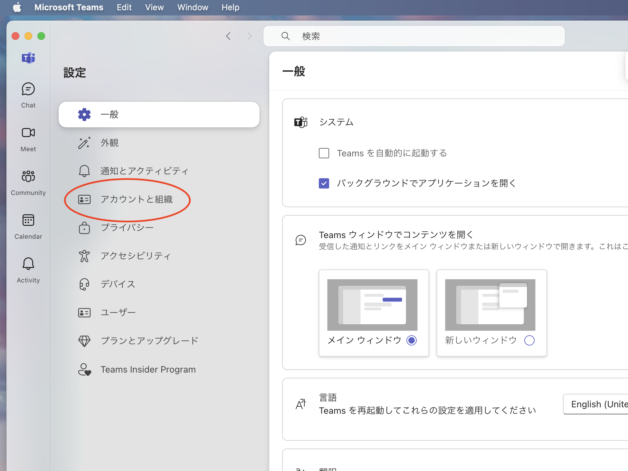
Task: Open the Community people icon
Action: [28, 176]
